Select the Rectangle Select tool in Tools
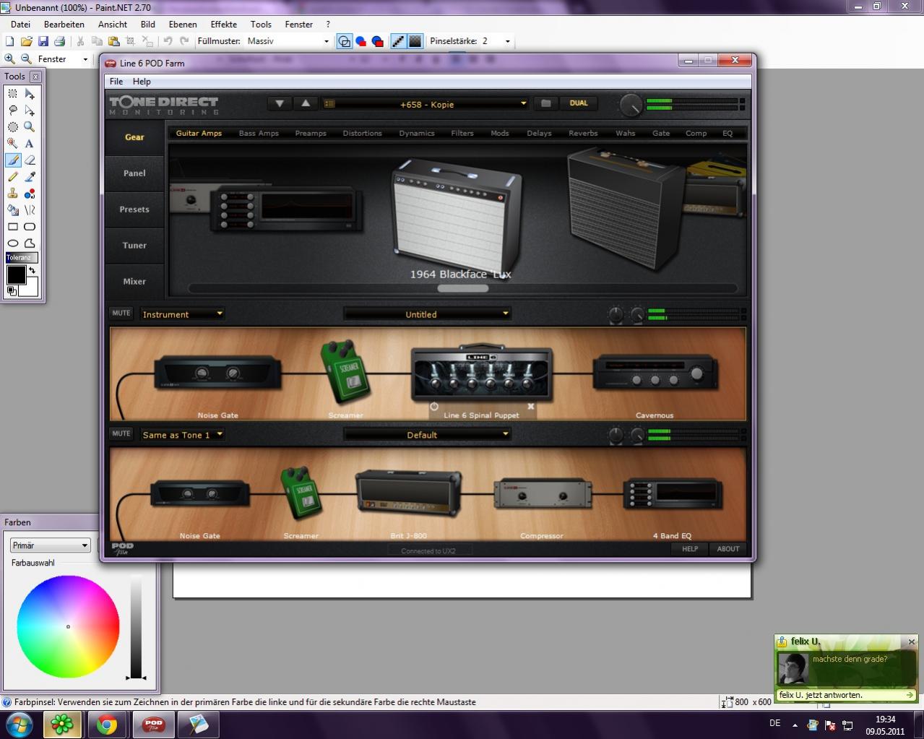This screenshot has height=739, width=924. [x=12, y=94]
